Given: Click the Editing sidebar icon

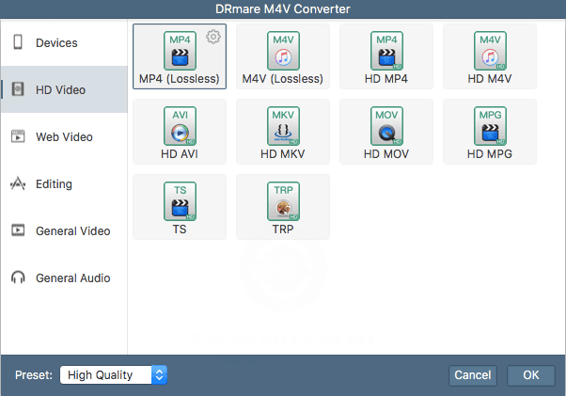Looking at the screenshot, I should (x=18, y=183).
